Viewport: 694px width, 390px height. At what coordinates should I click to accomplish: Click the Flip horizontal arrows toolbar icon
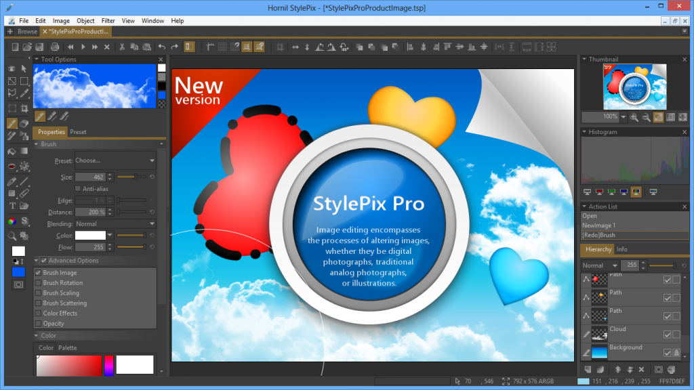(x=295, y=47)
